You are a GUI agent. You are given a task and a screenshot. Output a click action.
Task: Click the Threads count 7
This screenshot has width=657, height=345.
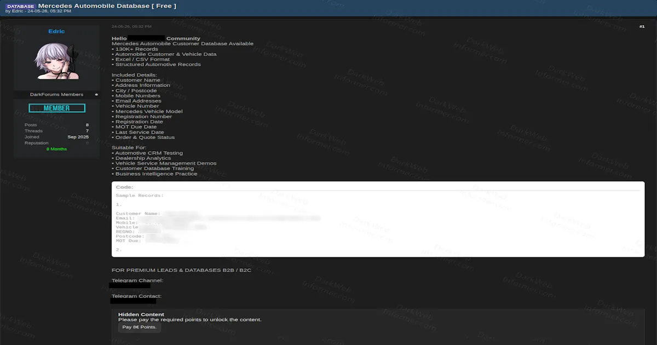click(x=87, y=131)
